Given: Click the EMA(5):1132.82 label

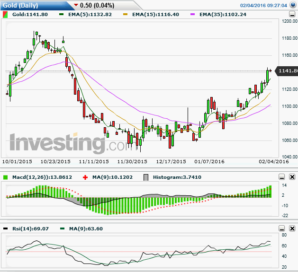Looking at the screenshot, I should (90, 14).
